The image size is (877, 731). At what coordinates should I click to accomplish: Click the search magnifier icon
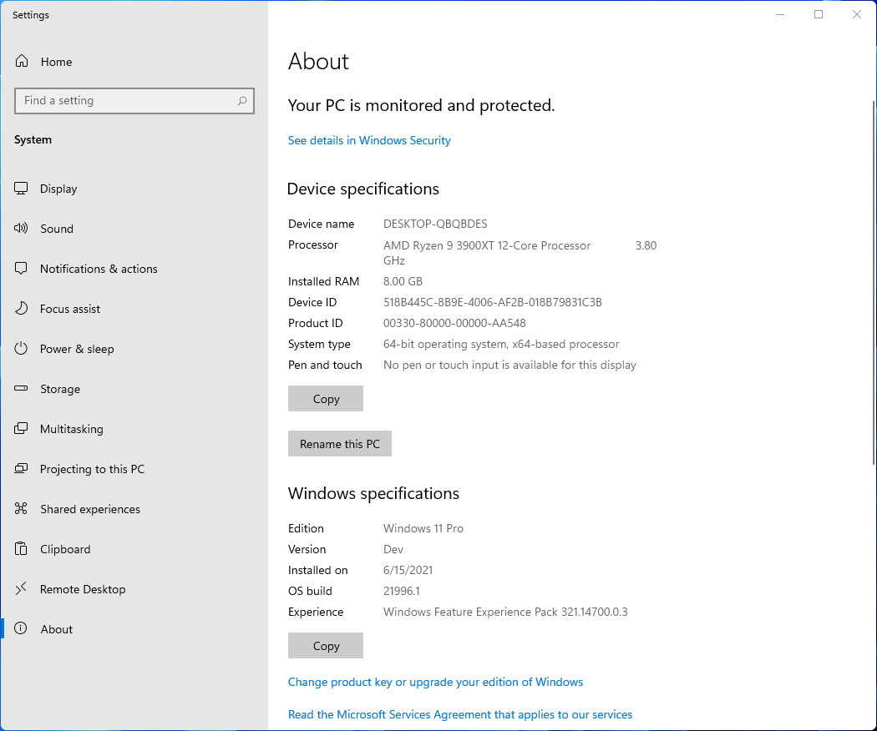coord(241,101)
